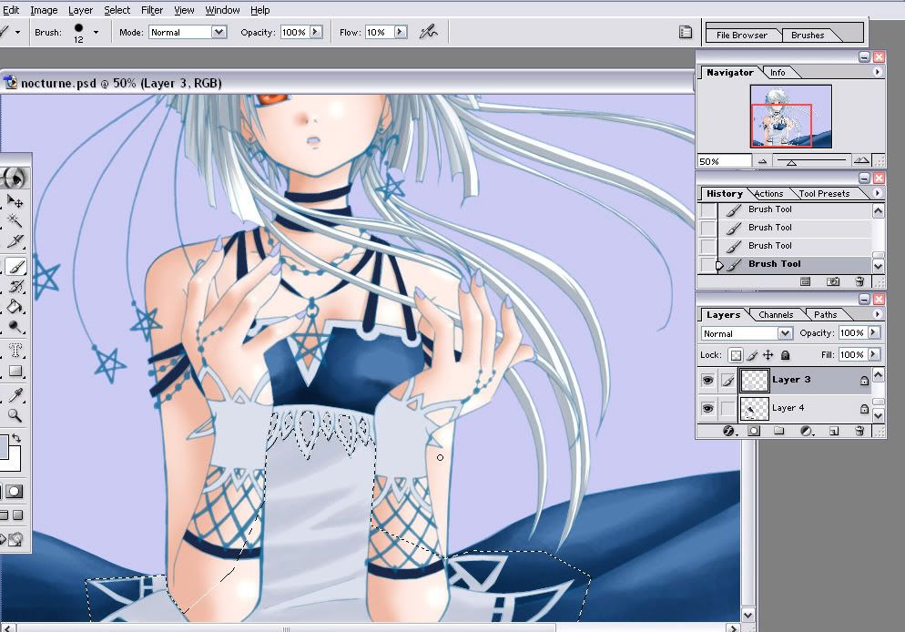Create a new layer
This screenshot has height=632, width=905.
pos(833,431)
